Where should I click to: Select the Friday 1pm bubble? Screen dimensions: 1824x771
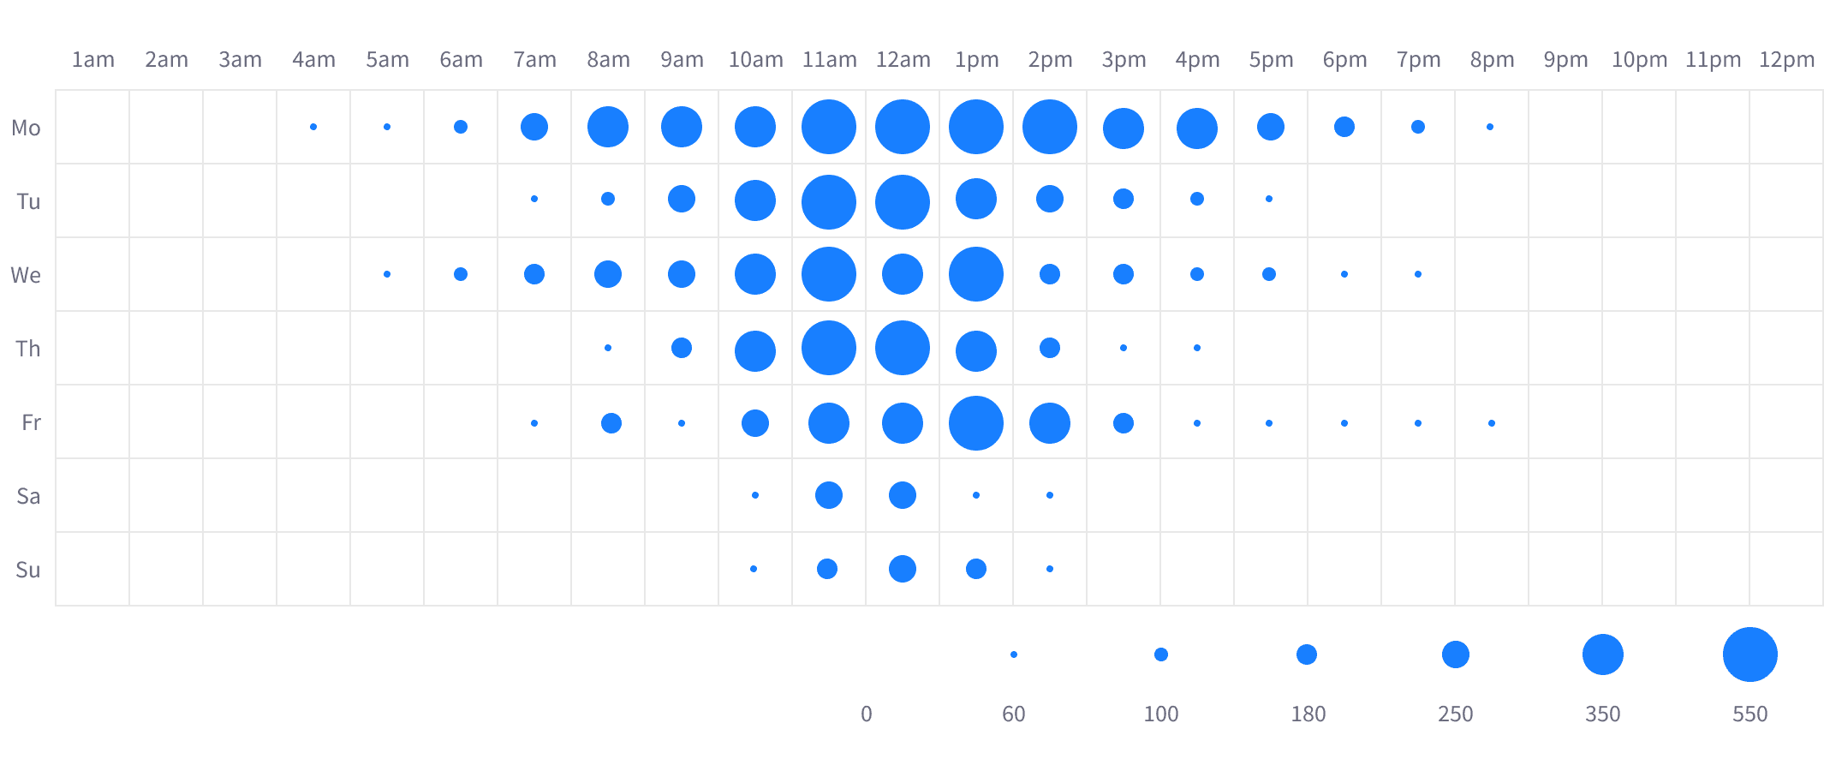coord(975,423)
